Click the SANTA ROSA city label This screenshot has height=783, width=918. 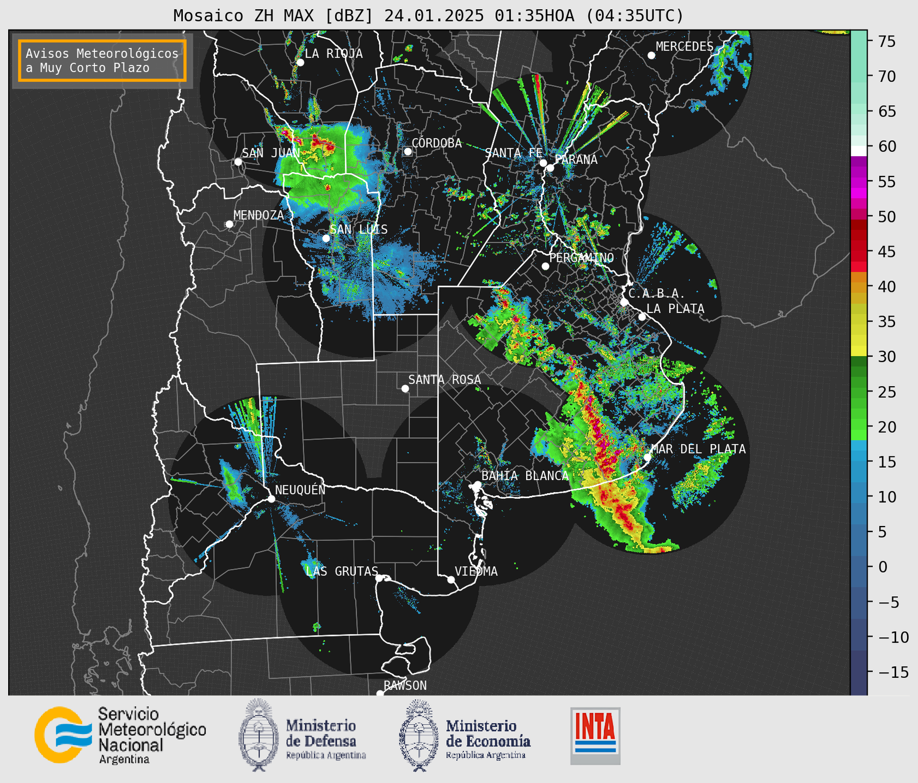(x=445, y=380)
